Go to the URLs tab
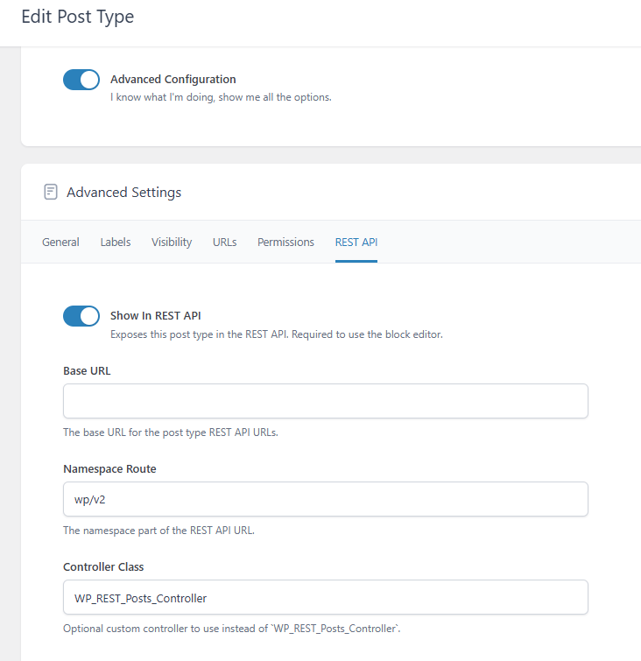The image size is (641, 661). click(225, 242)
